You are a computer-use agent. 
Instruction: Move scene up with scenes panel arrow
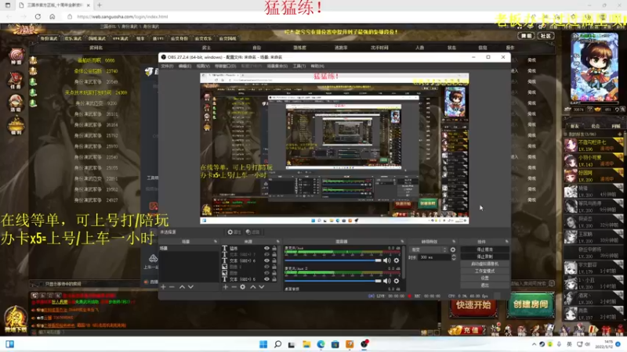coord(182,287)
